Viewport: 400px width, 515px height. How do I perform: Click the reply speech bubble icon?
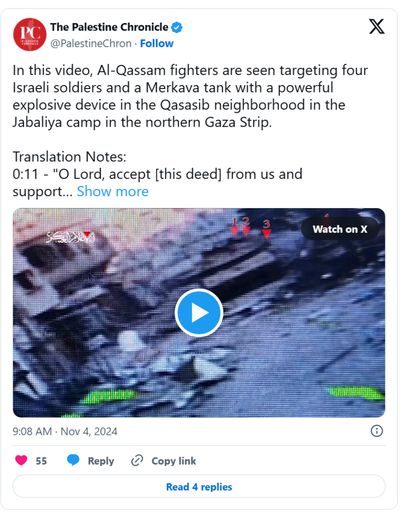(x=73, y=461)
